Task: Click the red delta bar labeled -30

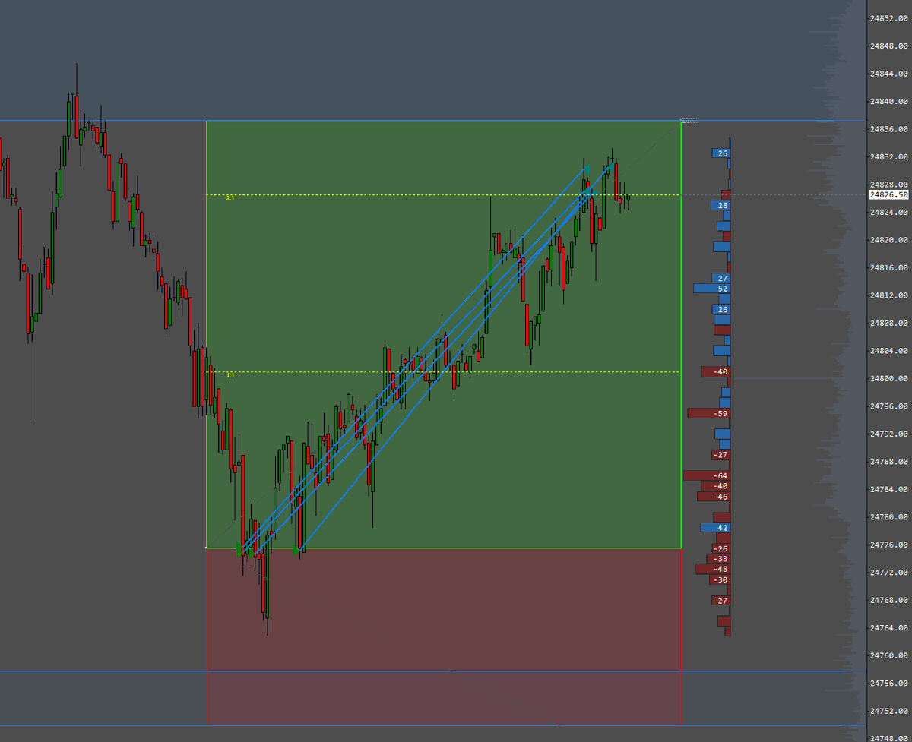Action: coord(720,579)
